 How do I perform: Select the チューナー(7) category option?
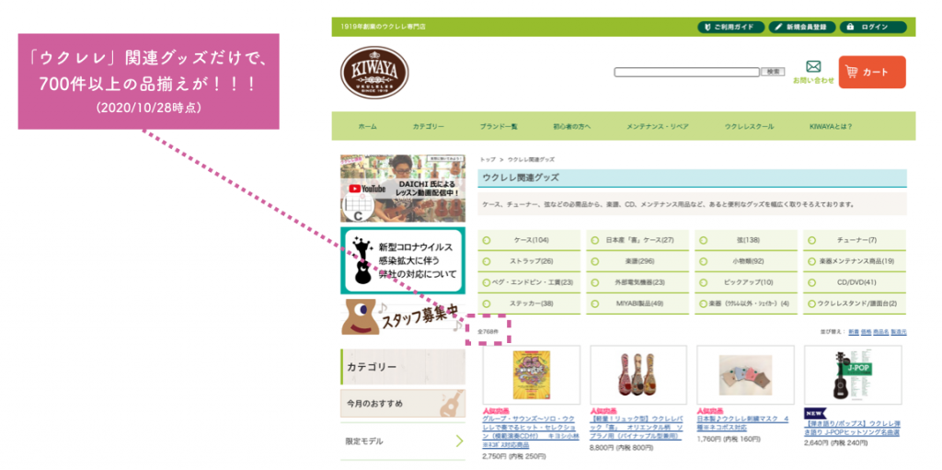pyautogui.click(x=856, y=240)
